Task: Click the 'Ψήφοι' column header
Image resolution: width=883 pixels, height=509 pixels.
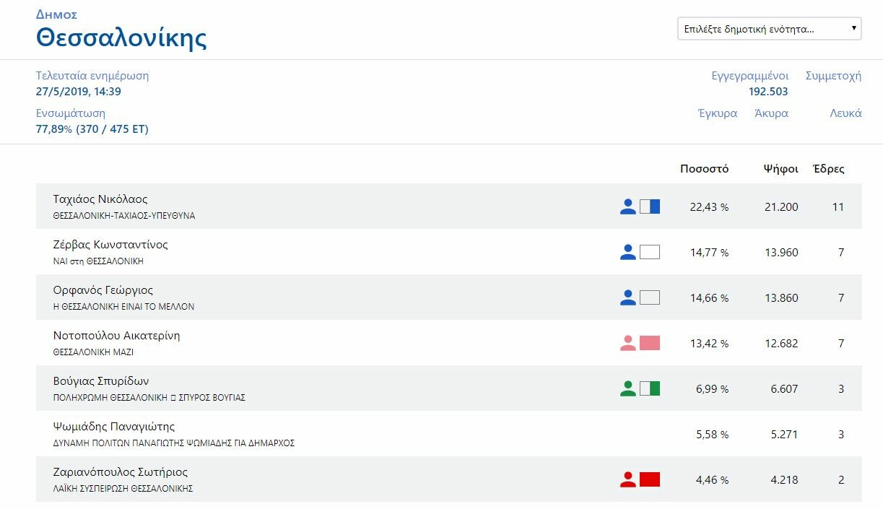Action: pyautogui.click(x=781, y=169)
